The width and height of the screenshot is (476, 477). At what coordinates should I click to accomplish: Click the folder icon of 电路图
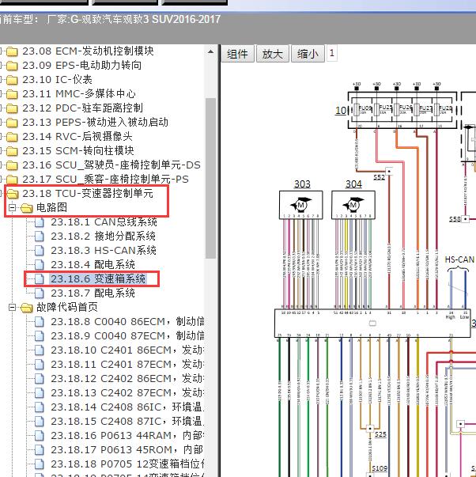click(26, 208)
